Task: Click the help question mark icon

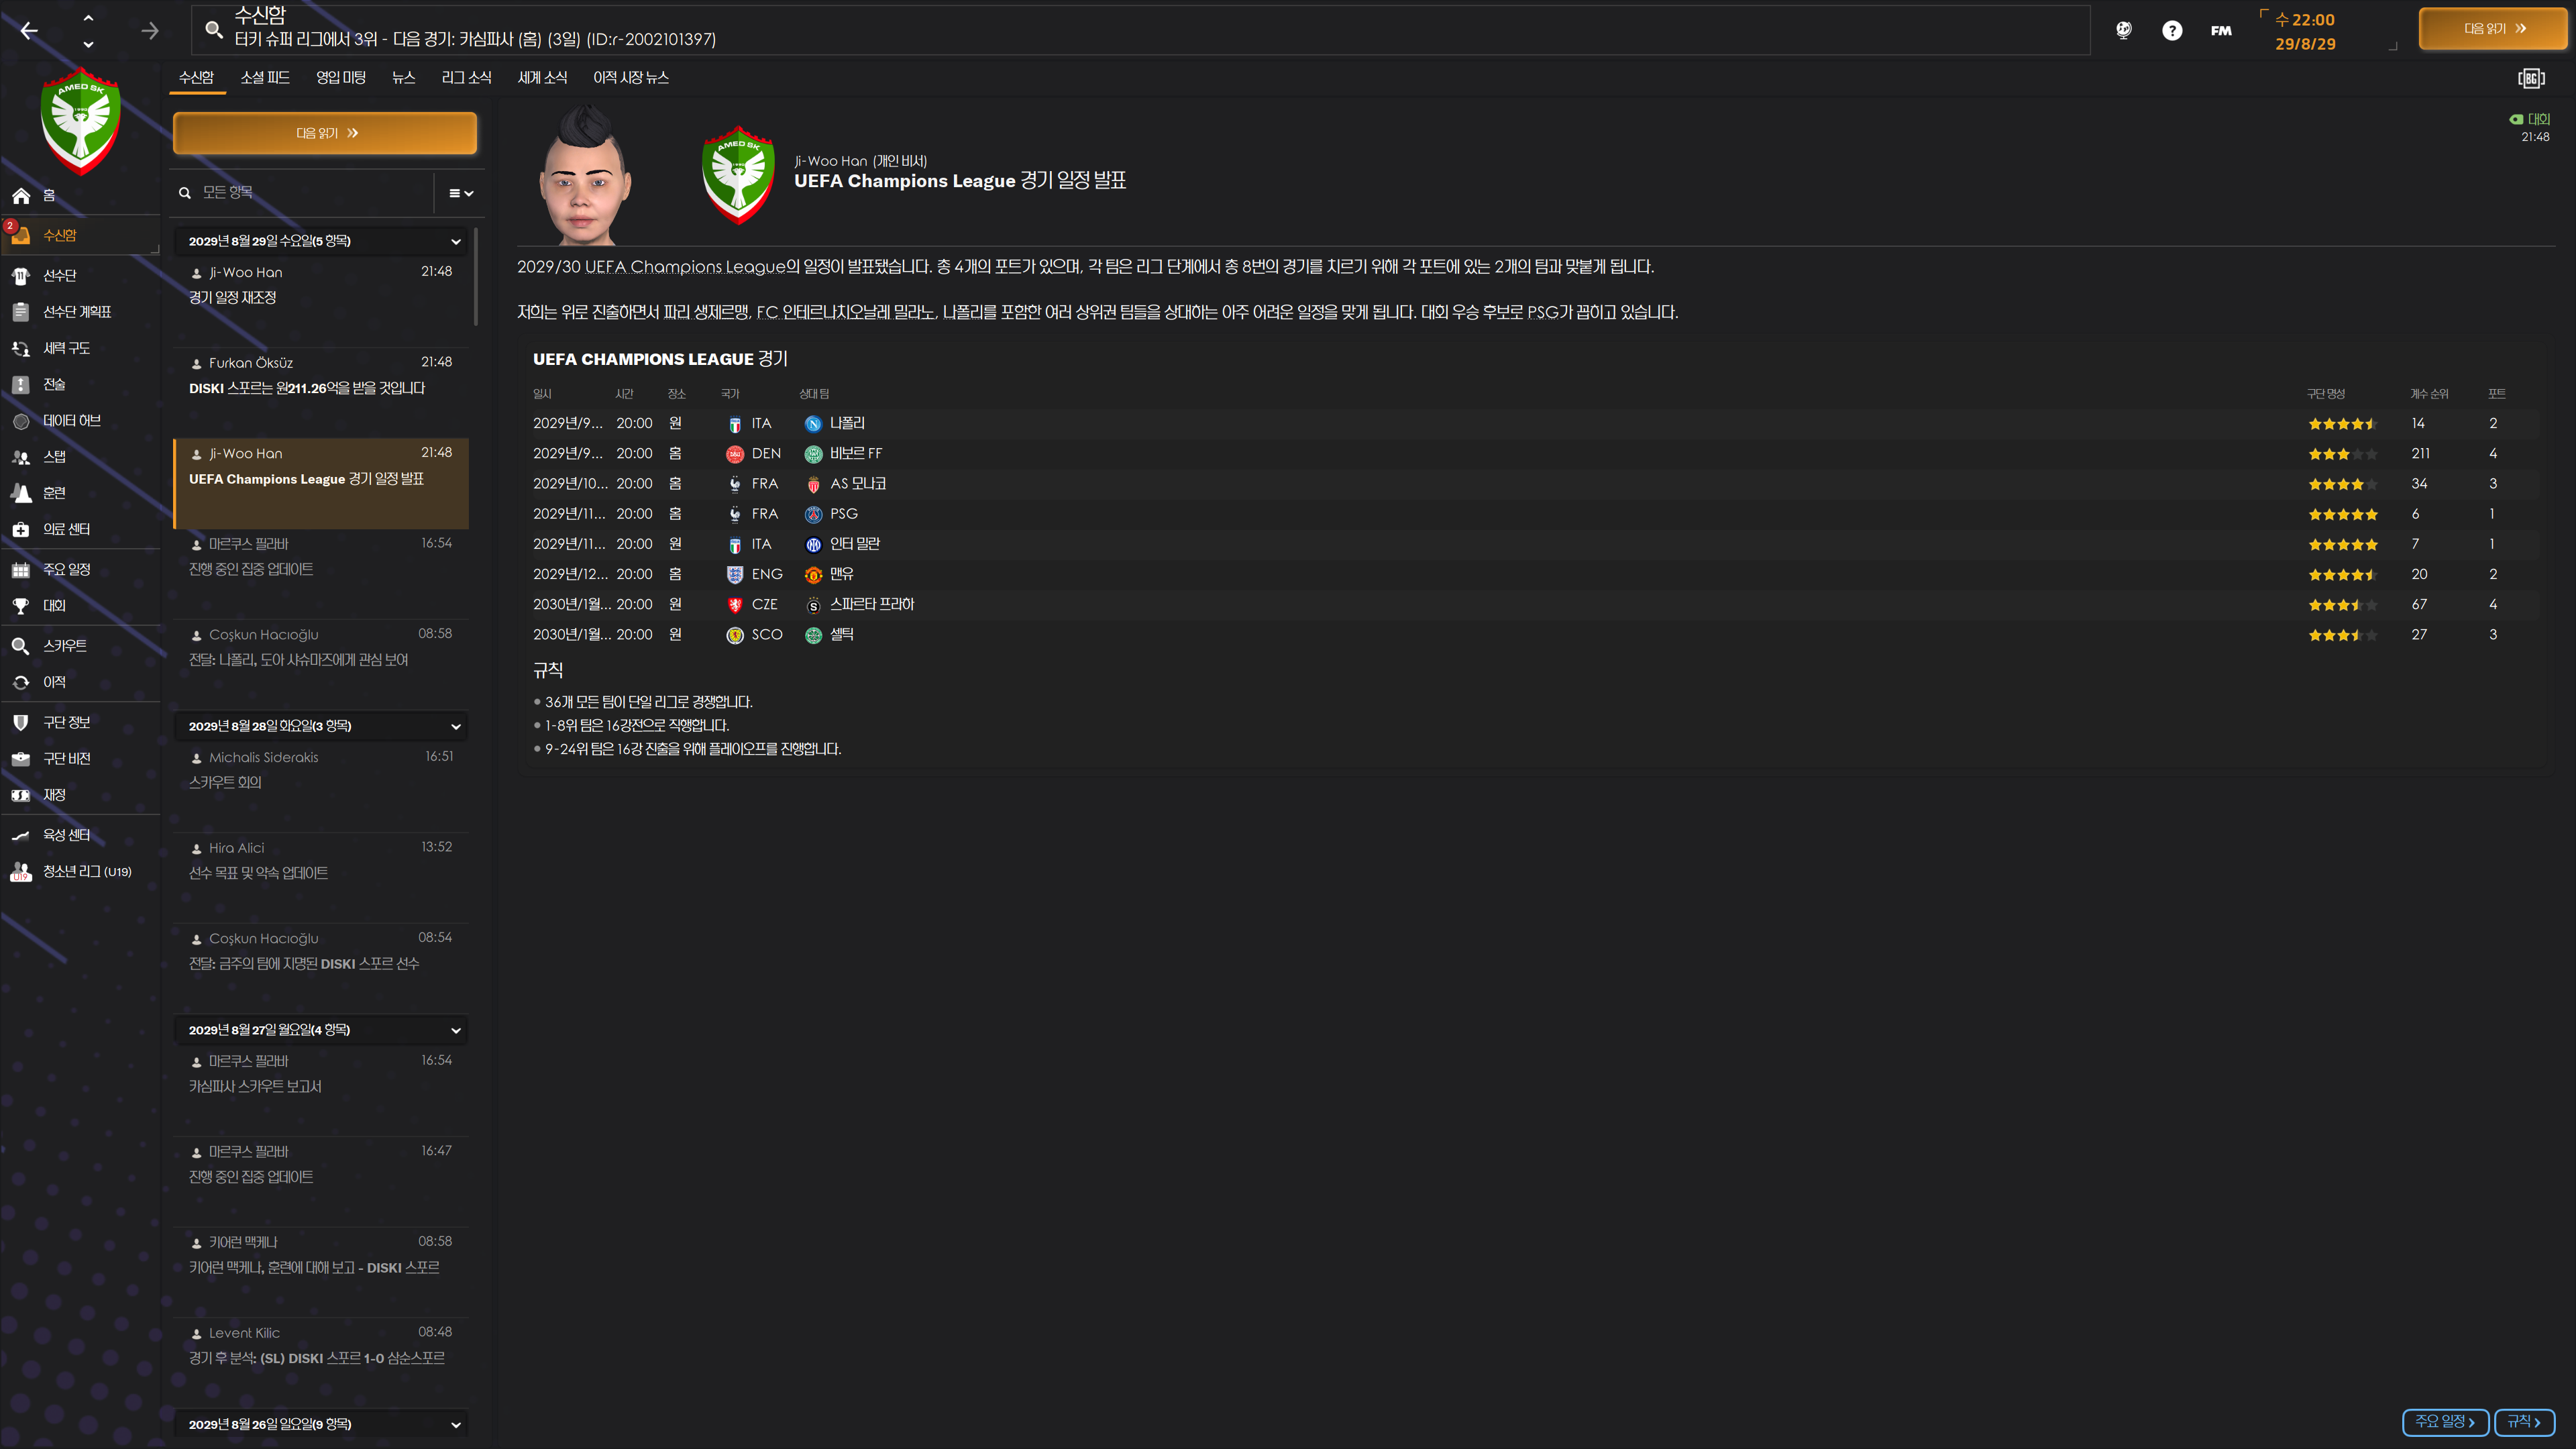Action: [x=2171, y=30]
